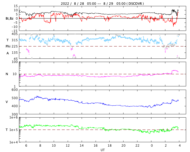190x152 pixels.
Task: Click the '-15' tick on the Bt,Bz axis
Action: click(15, 31)
